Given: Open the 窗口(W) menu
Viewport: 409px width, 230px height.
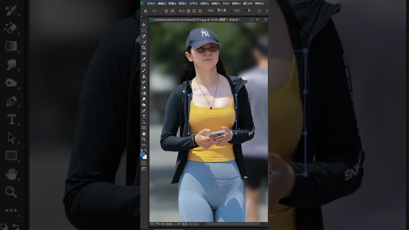Looking at the screenshot, I should tap(248, 4).
